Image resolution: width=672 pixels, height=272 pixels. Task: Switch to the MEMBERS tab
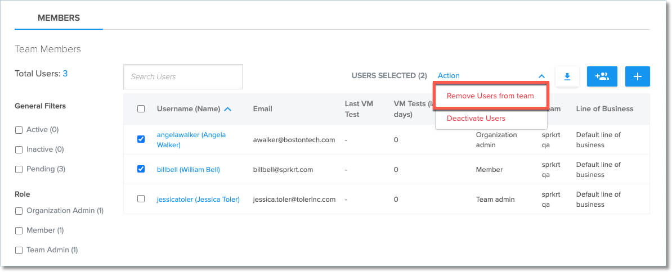[59, 18]
